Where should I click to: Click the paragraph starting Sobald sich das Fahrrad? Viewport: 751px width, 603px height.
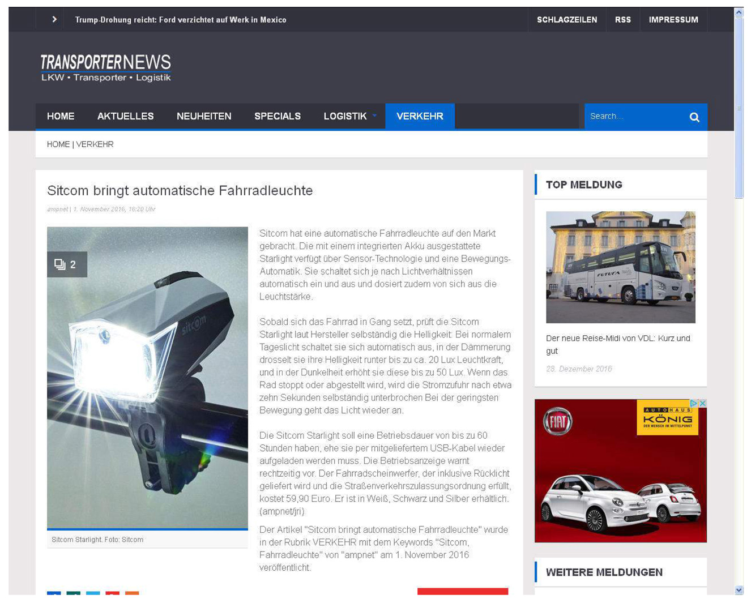[x=385, y=366]
